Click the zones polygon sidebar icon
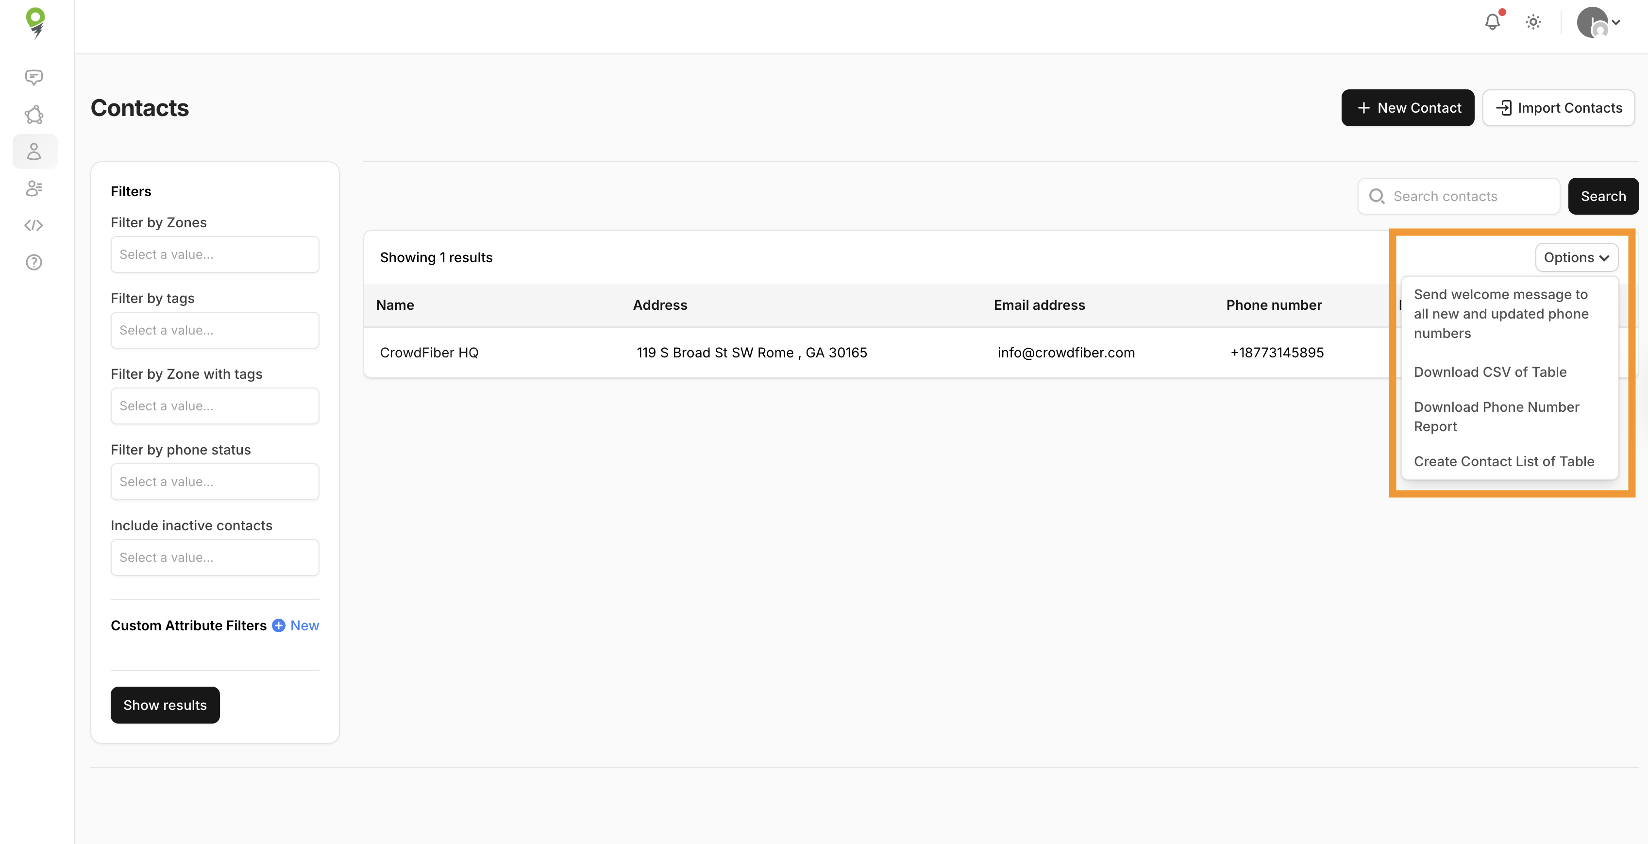This screenshot has height=844, width=1648. 34,115
